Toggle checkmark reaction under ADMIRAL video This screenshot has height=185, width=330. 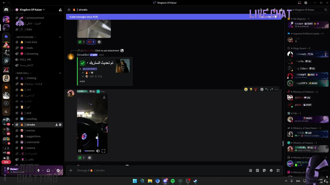[81, 158]
